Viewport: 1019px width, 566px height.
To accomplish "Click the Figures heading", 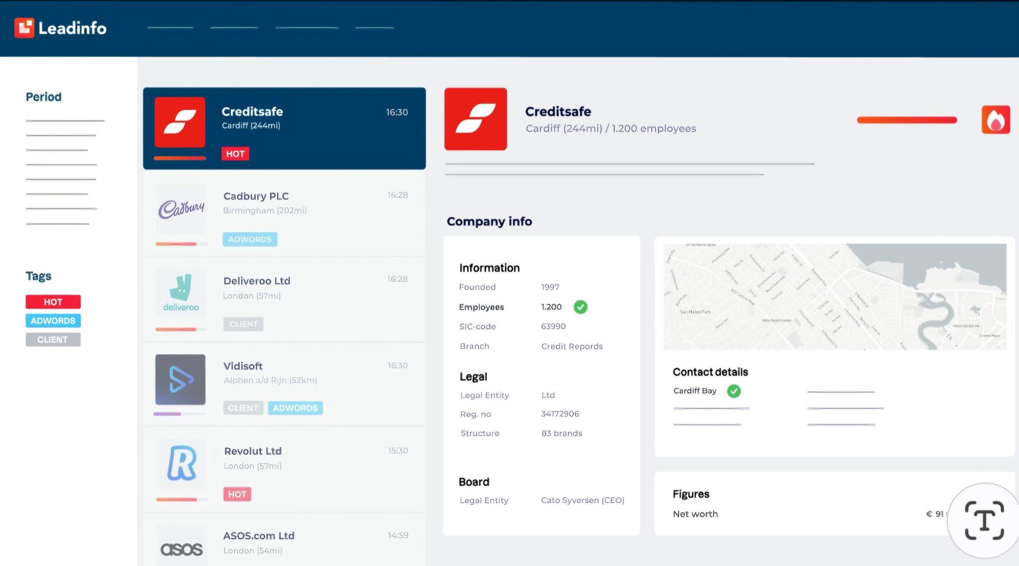I will pos(691,494).
